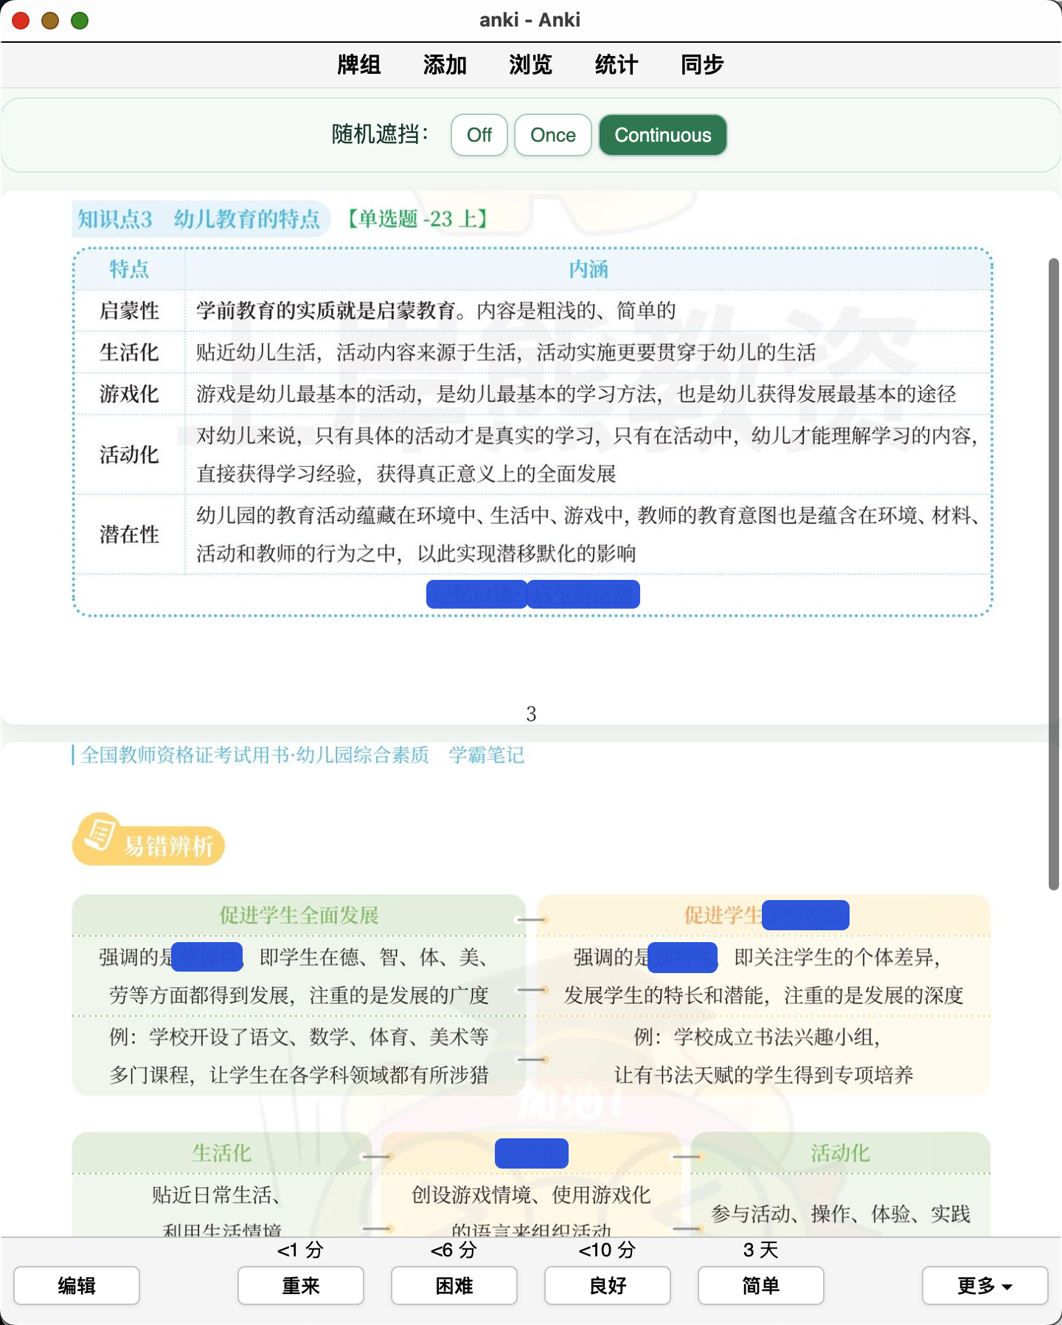Rate the card as 简单

pos(761,1285)
